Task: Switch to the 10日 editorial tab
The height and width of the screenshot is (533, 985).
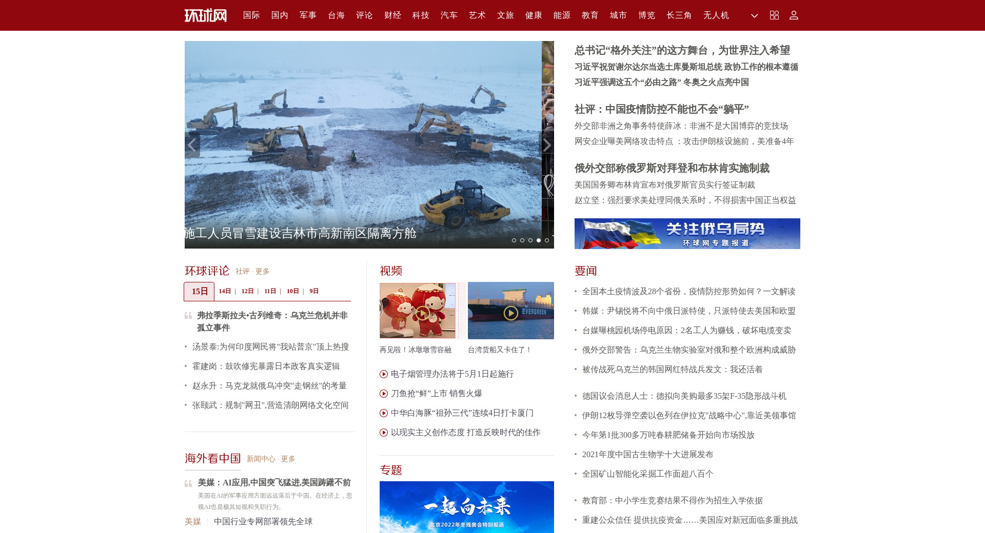Action: click(x=293, y=291)
